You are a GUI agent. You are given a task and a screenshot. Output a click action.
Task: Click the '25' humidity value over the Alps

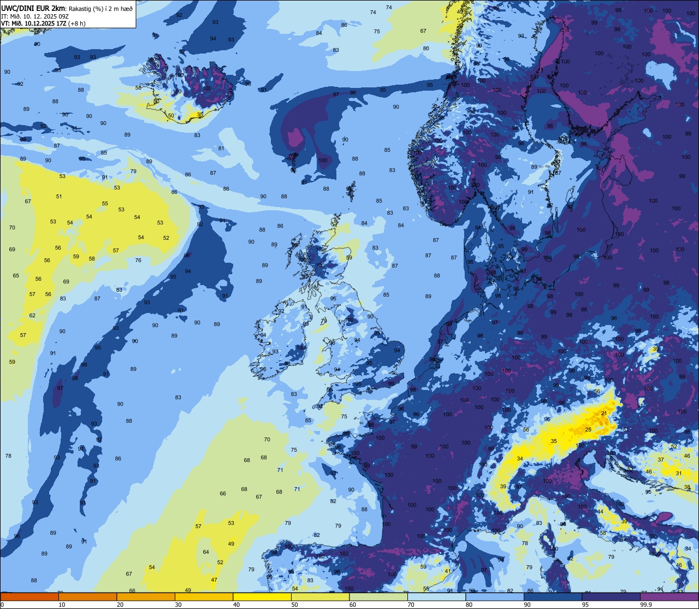point(588,430)
